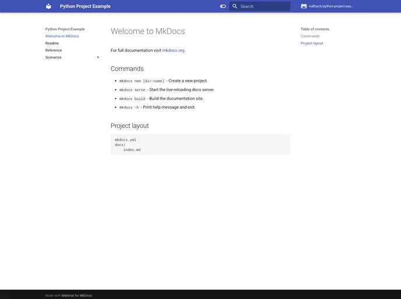
Task: Toggle the light/dark color scheme switch
Action: coord(223,6)
